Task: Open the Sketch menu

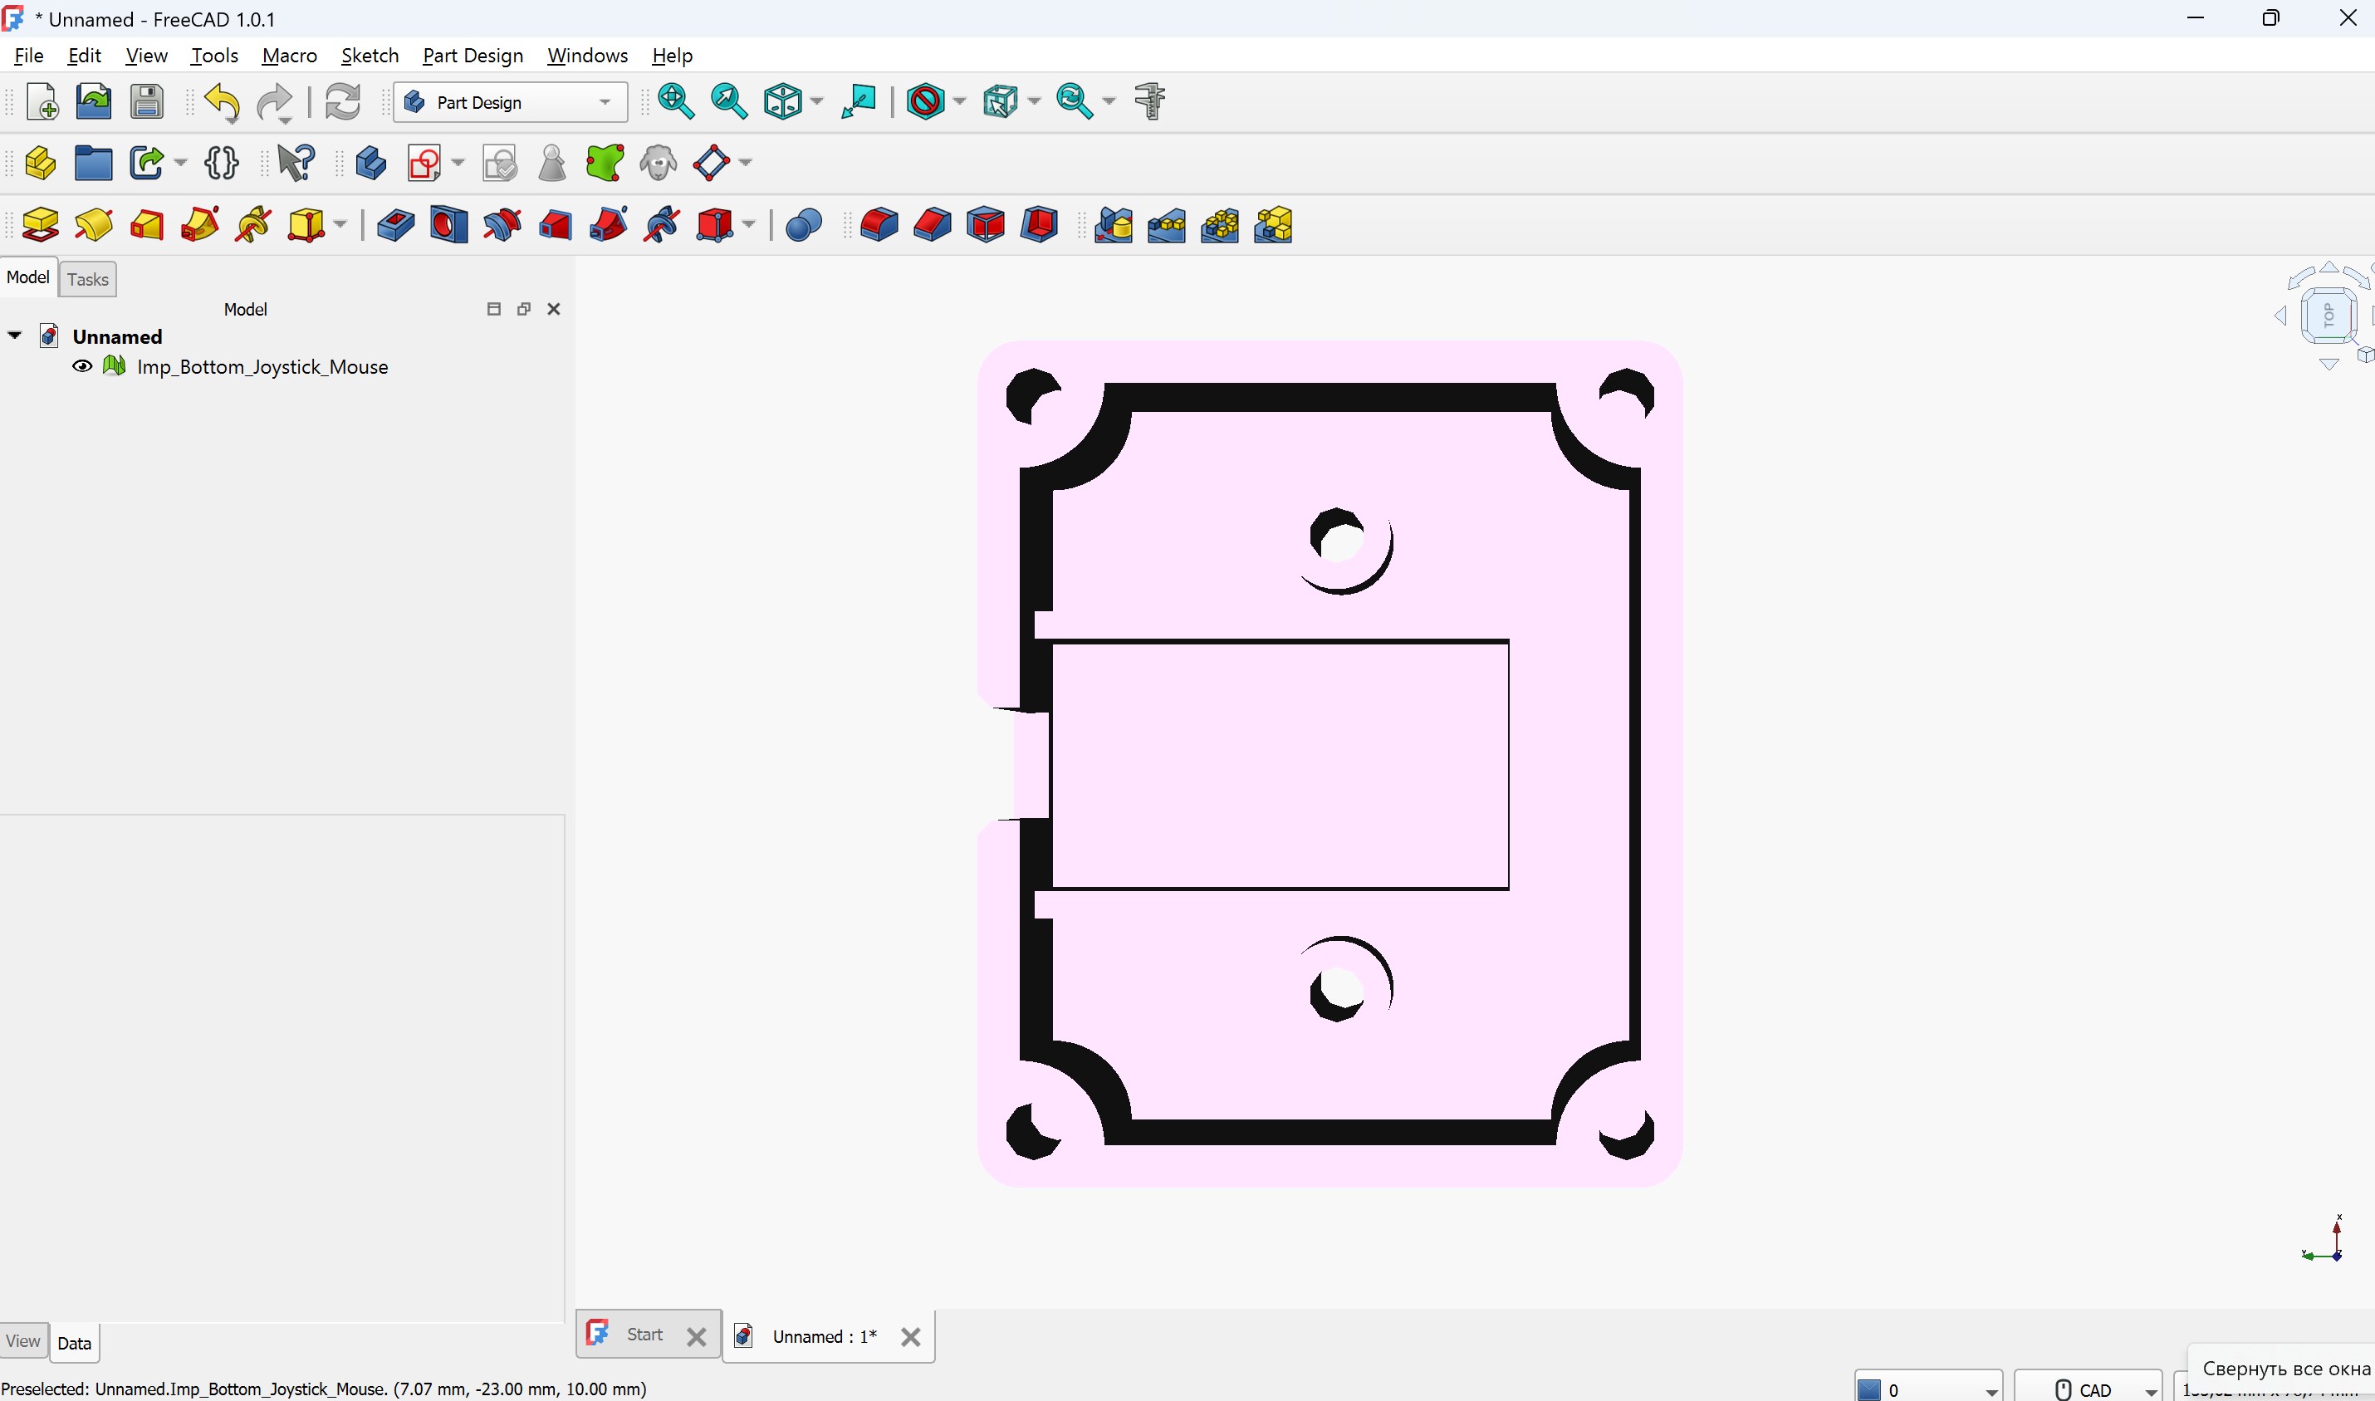Action: pos(369,56)
